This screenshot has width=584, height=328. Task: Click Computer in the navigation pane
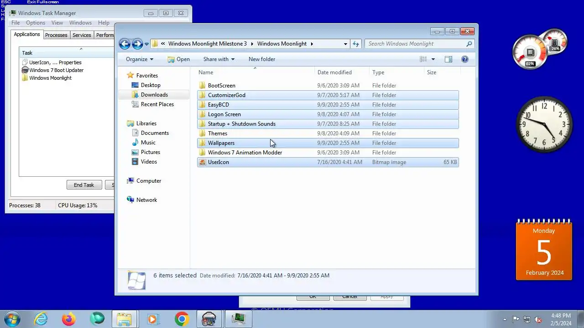tap(149, 181)
